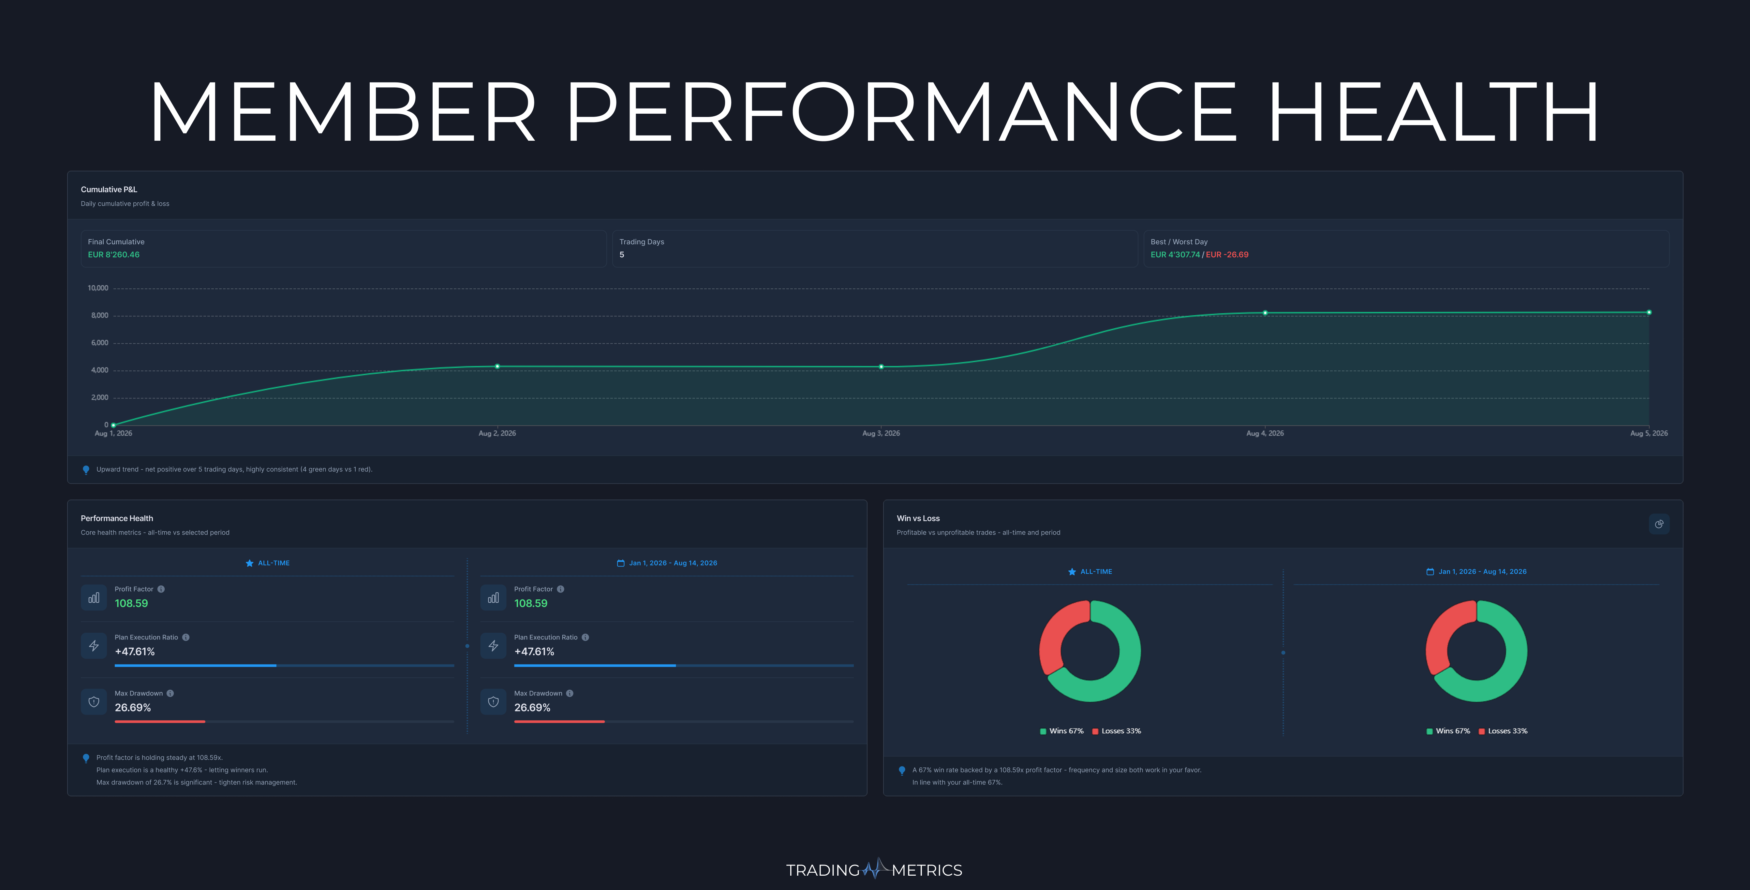Click the period Profit Factor bar chart icon
The height and width of the screenshot is (890, 1750).
tap(493, 597)
